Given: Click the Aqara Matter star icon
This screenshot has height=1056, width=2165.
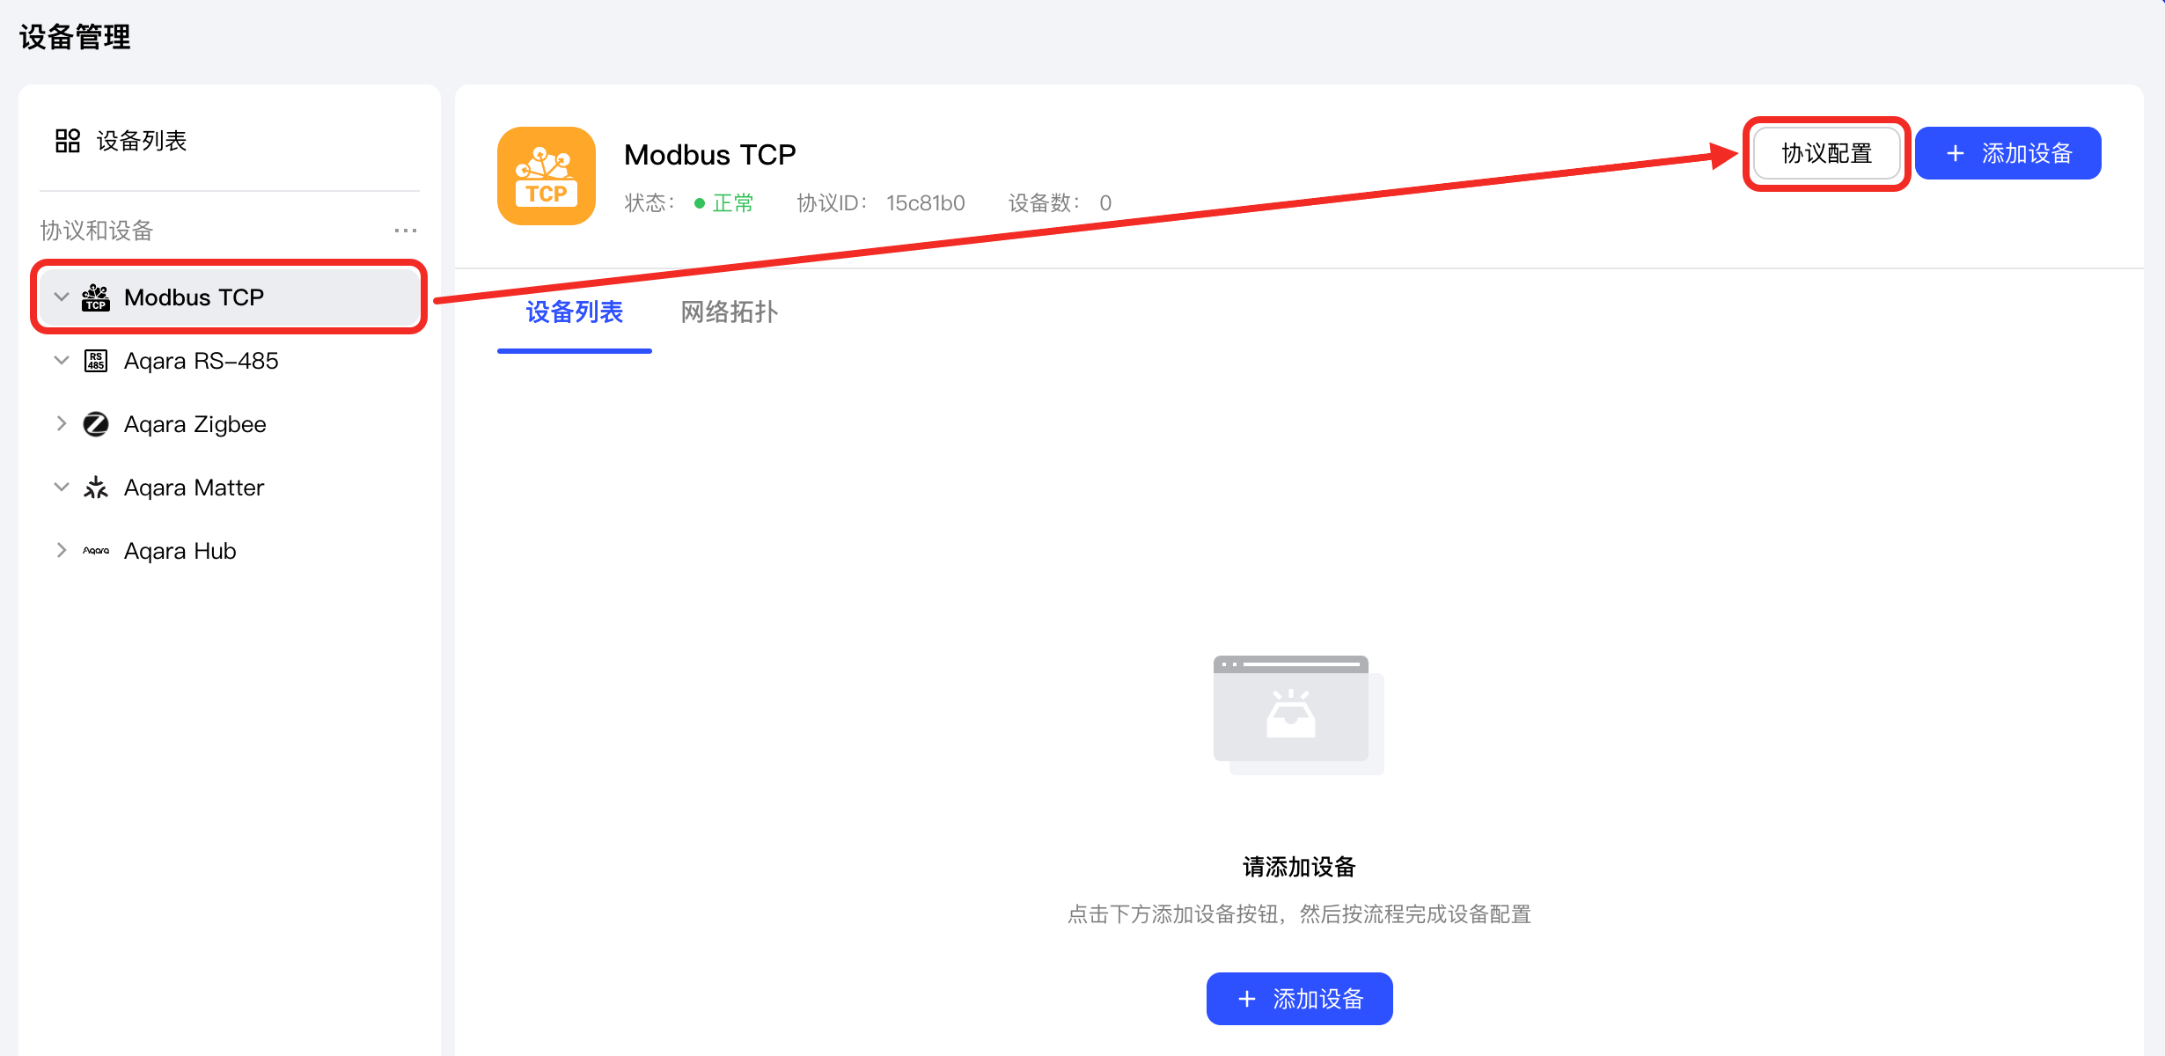Looking at the screenshot, I should coord(96,488).
